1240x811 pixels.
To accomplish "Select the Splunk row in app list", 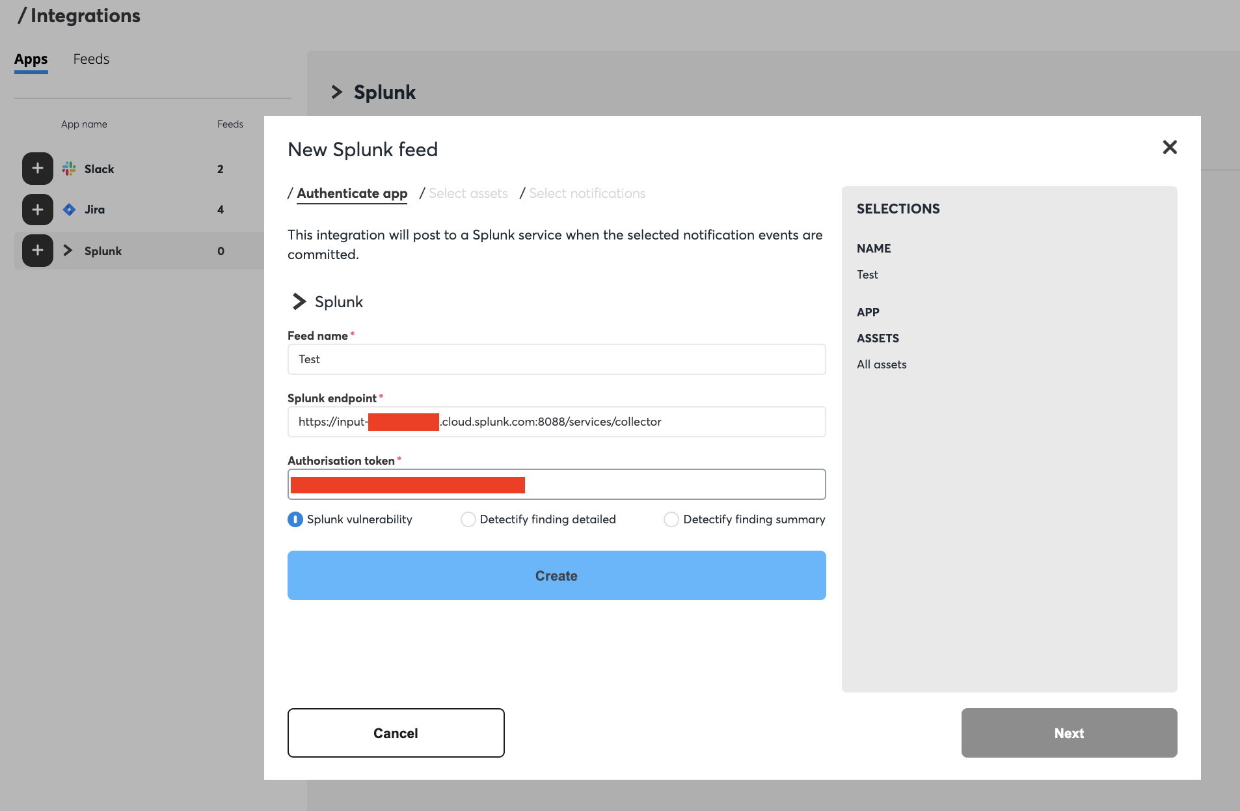I will coord(139,251).
